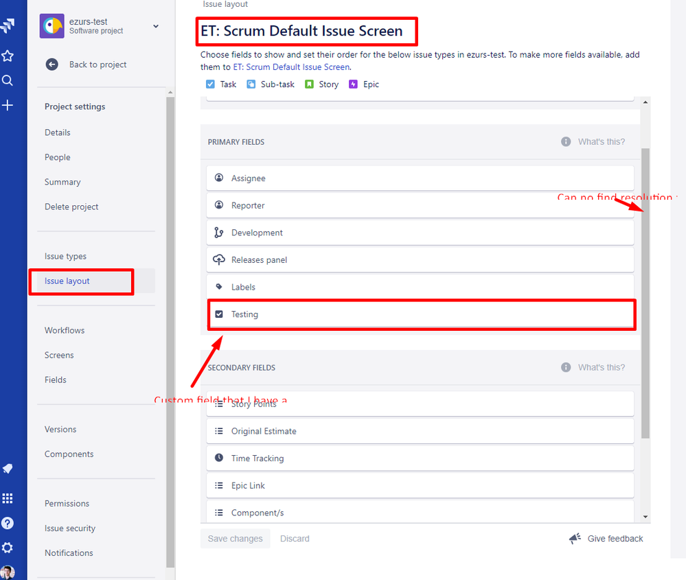Select the Component/s field row
The width and height of the screenshot is (686, 580).
point(420,511)
